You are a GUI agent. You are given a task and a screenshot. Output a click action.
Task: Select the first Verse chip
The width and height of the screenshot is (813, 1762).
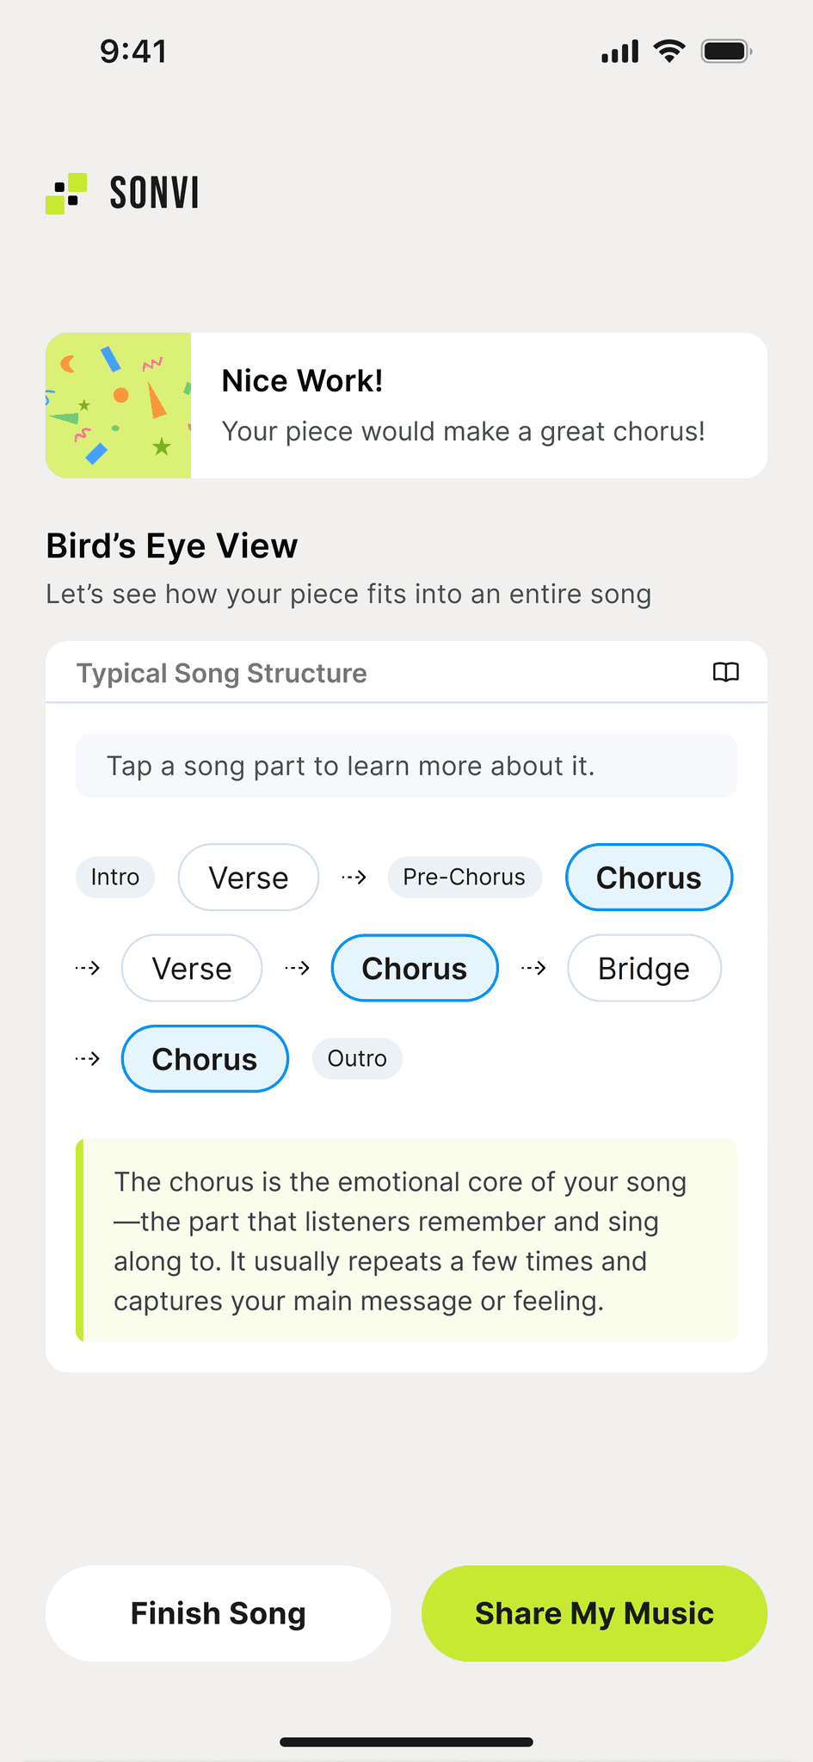249,878
